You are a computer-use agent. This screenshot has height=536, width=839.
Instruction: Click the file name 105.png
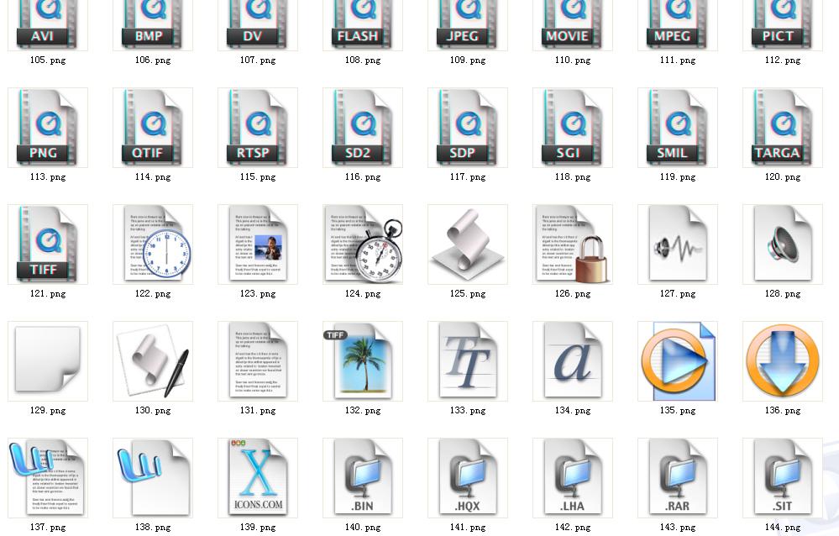[48, 60]
